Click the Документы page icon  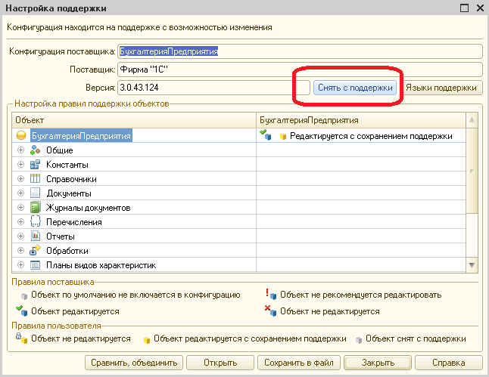coord(36,193)
